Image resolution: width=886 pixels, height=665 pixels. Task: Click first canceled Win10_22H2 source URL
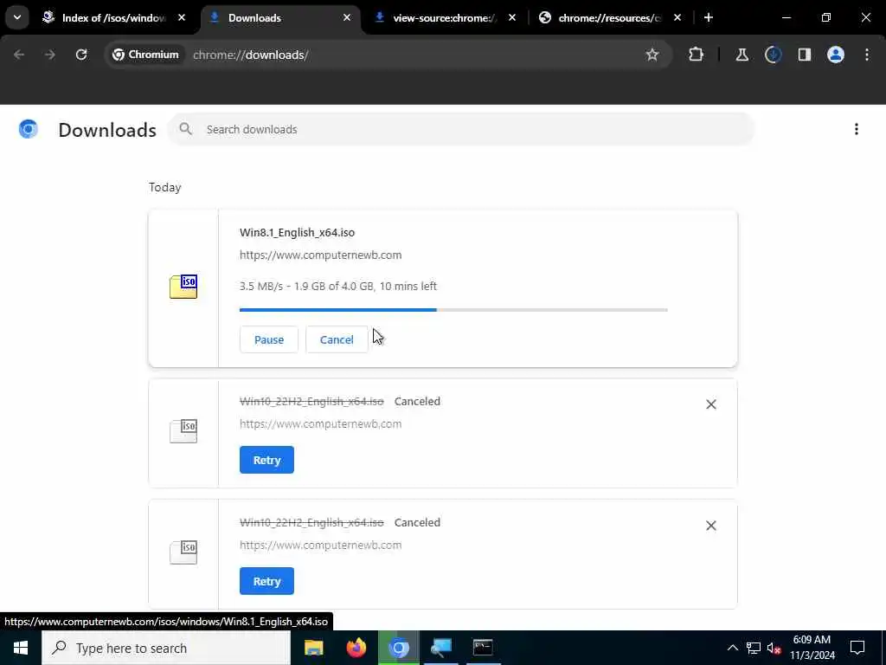pos(320,424)
